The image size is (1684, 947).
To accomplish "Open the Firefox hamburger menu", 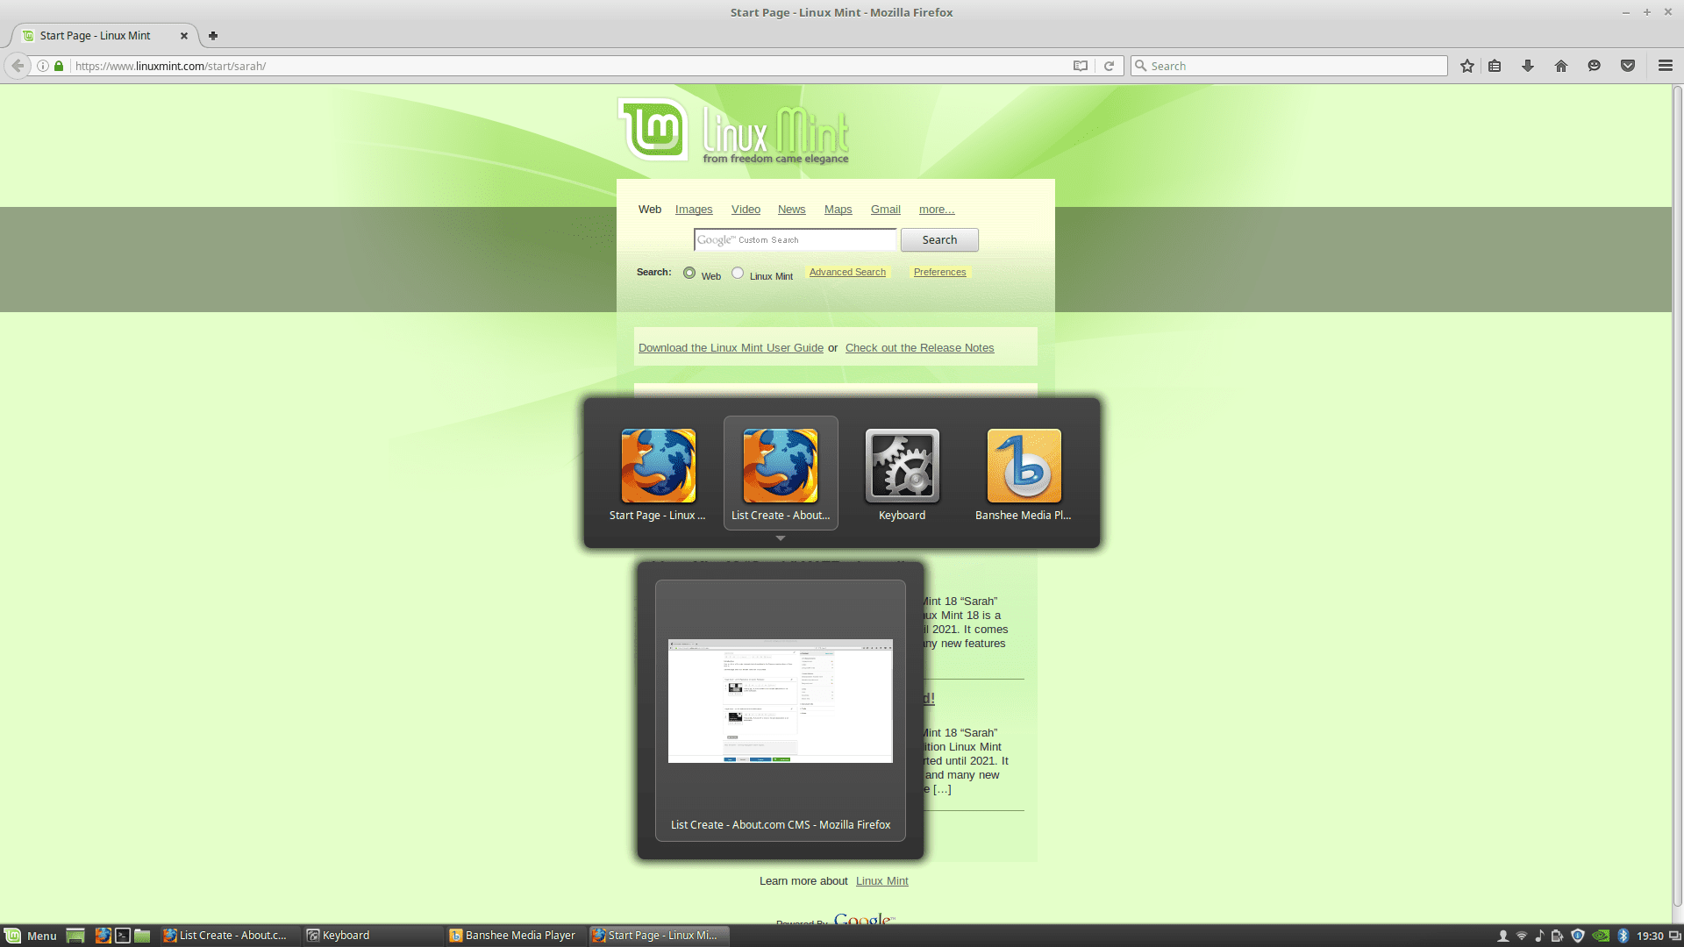I will click(1666, 66).
